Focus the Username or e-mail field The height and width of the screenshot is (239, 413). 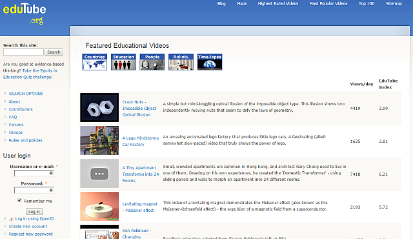coord(34,173)
